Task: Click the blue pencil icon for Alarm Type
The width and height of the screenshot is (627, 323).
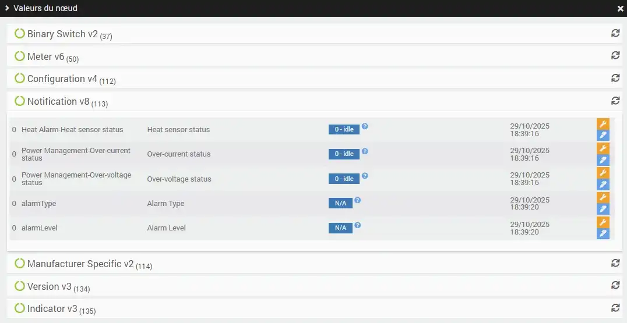Action: tap(603, 210)
